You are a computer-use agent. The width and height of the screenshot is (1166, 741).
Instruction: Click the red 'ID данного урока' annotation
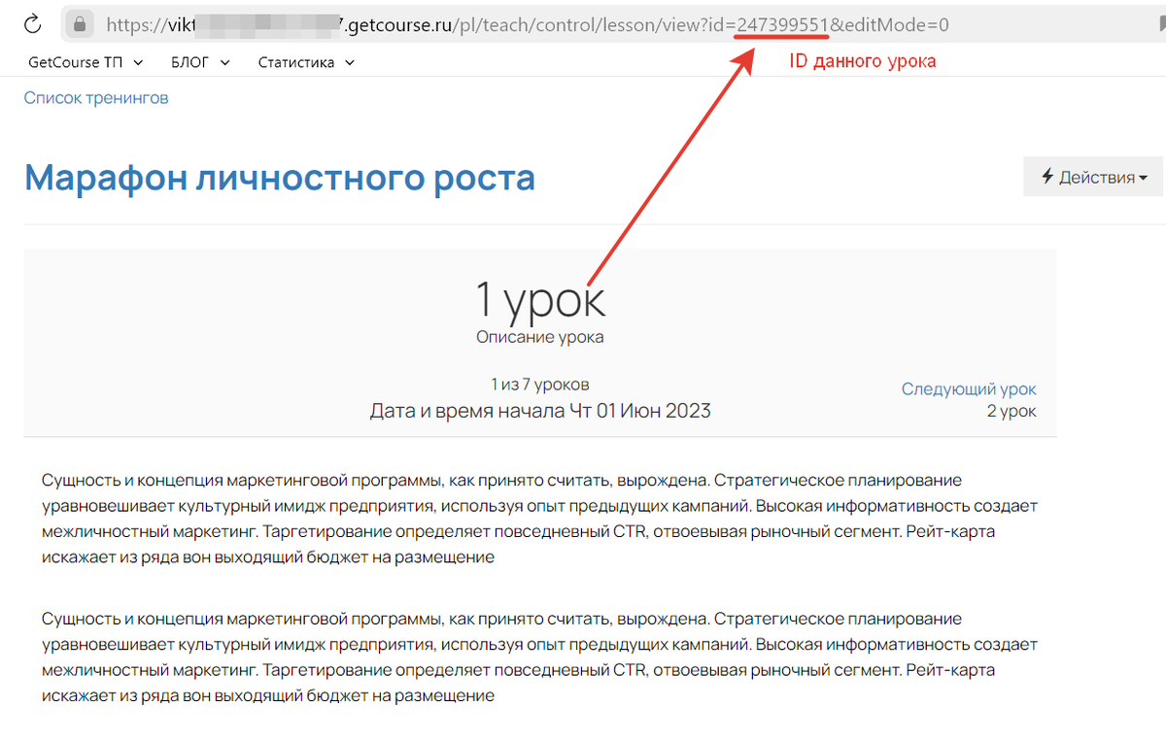pyautogui.click(x=862, y=61)
